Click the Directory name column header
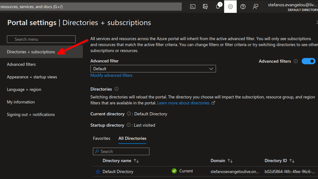This screenshot has height=179, width=318. coord(117,161)
